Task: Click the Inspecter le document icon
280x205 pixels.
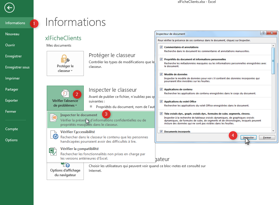Action: pyautogui.click(x=53, y=118)
